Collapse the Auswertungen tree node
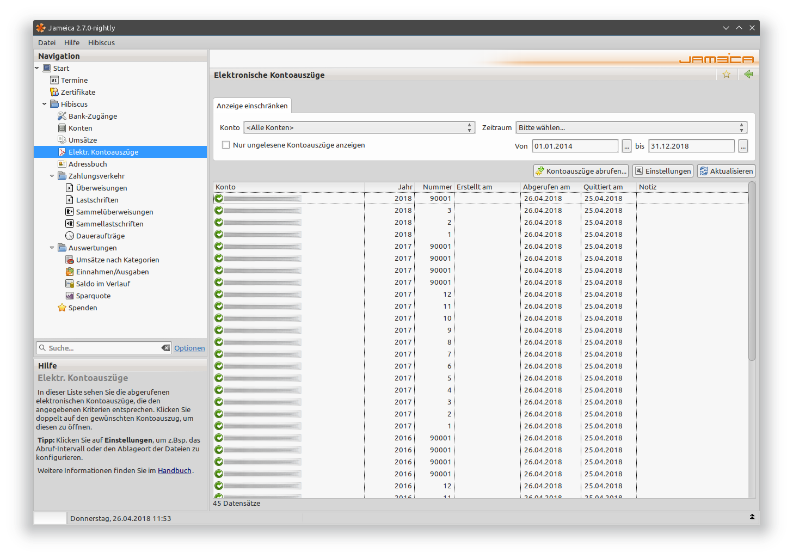793x558 pixels. tap(52, 248)
